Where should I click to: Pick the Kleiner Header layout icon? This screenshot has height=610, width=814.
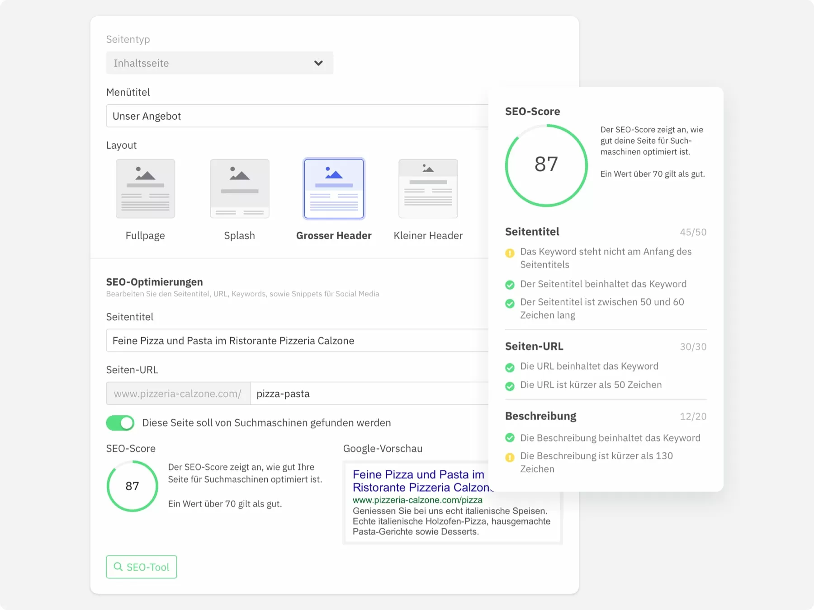(x=428, y=188)
